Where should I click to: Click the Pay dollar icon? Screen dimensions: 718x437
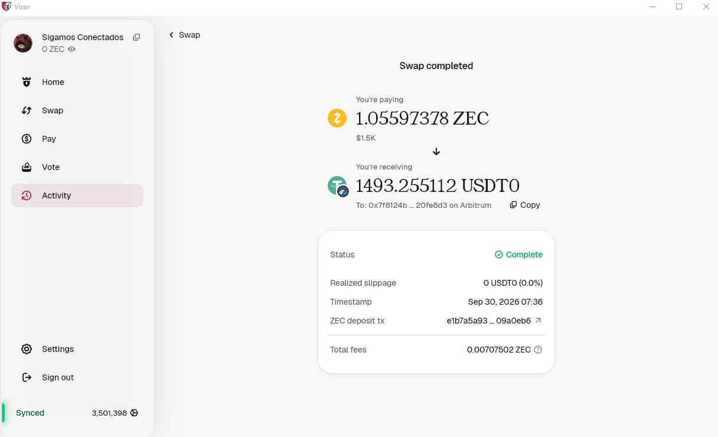coord(27,139)
